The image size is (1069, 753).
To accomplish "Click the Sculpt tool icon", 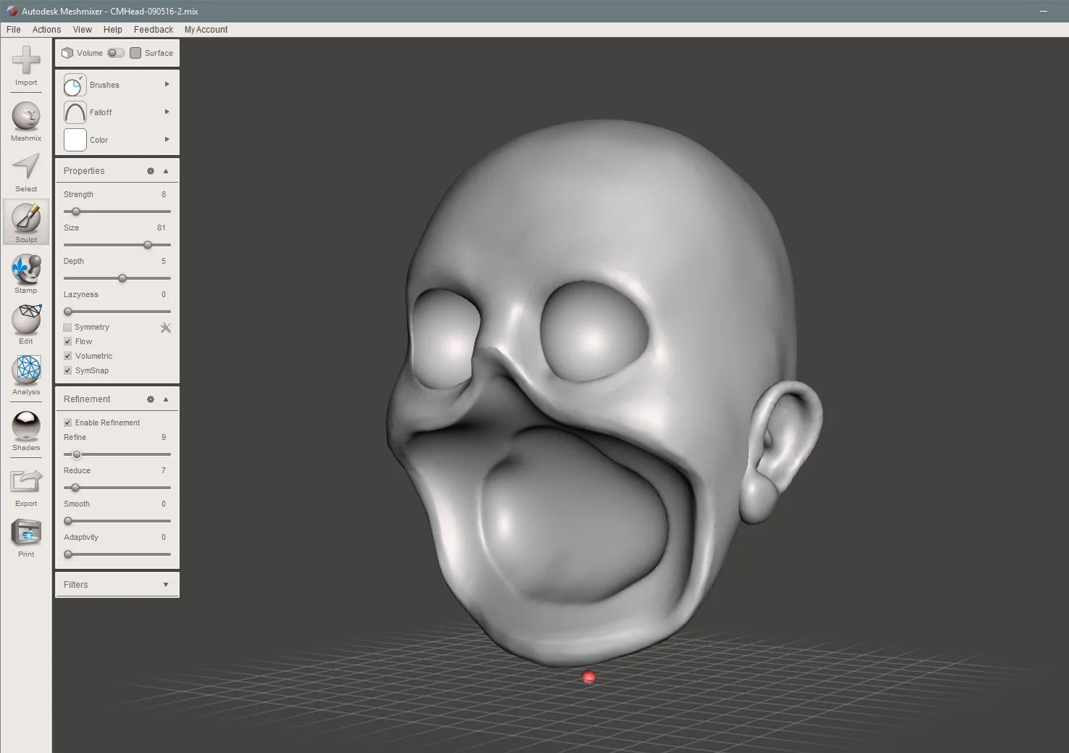I will pyautogui.click(x=26, y=217).
